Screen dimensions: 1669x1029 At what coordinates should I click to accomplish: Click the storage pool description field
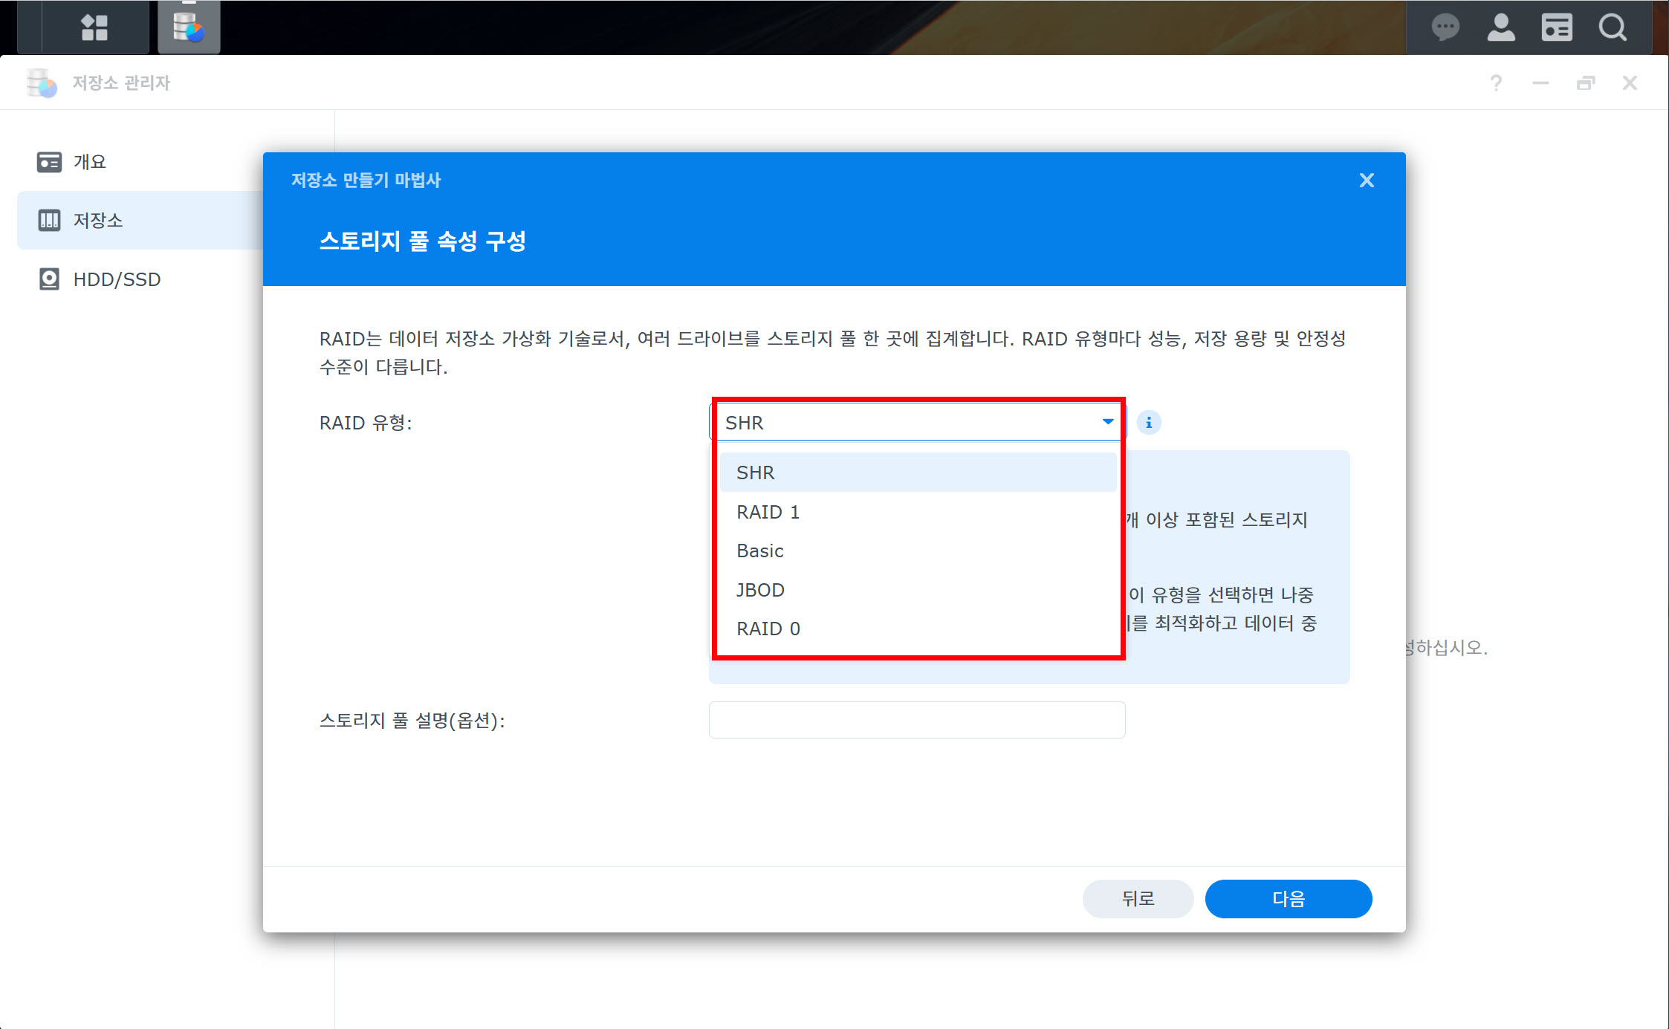(916, 720)
